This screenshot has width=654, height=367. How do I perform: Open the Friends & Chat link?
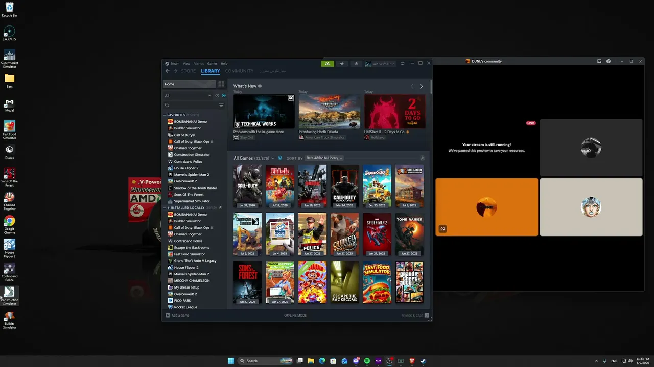click(x=412, y=316)
